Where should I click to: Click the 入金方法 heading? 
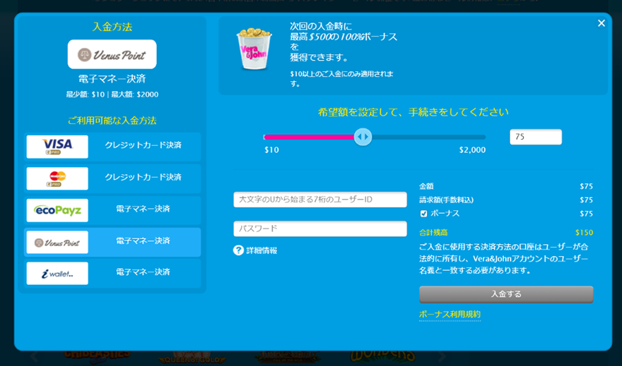tap(112, 27)
